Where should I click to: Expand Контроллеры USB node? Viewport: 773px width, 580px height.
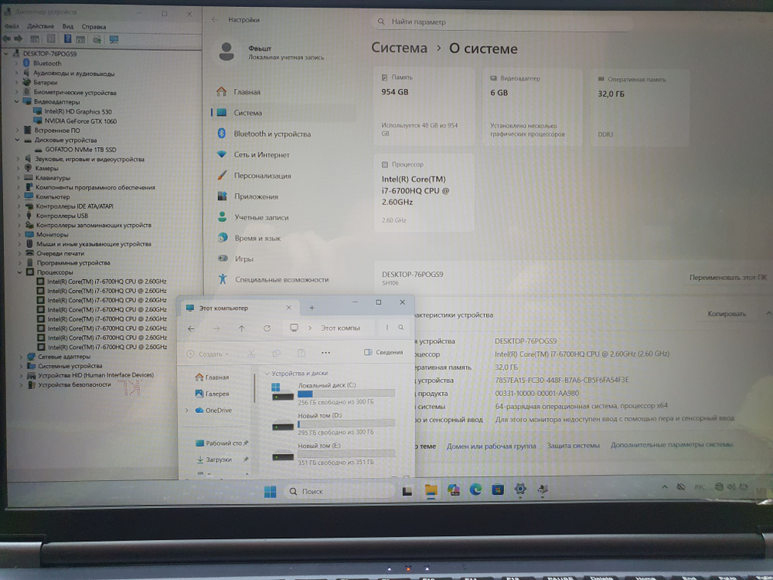(19, 216)
